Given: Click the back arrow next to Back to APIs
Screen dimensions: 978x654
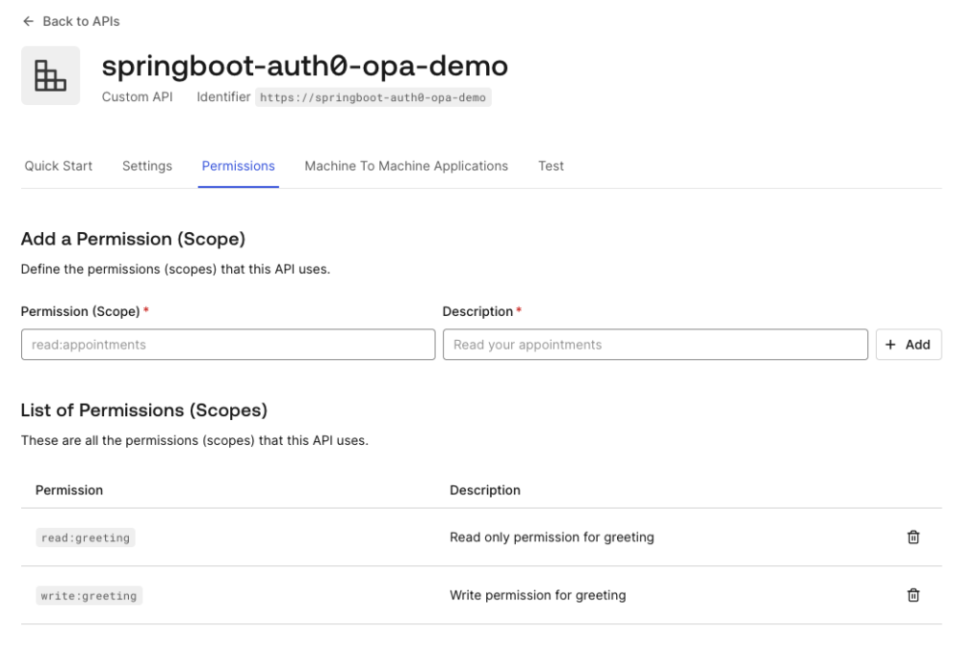Looking at the screenshot, I should point(28,21).
